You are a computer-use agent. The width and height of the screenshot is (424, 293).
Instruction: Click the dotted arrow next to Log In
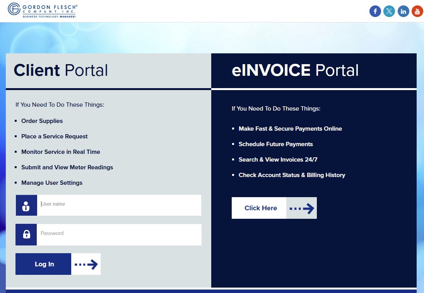click(x=86, y=264)
